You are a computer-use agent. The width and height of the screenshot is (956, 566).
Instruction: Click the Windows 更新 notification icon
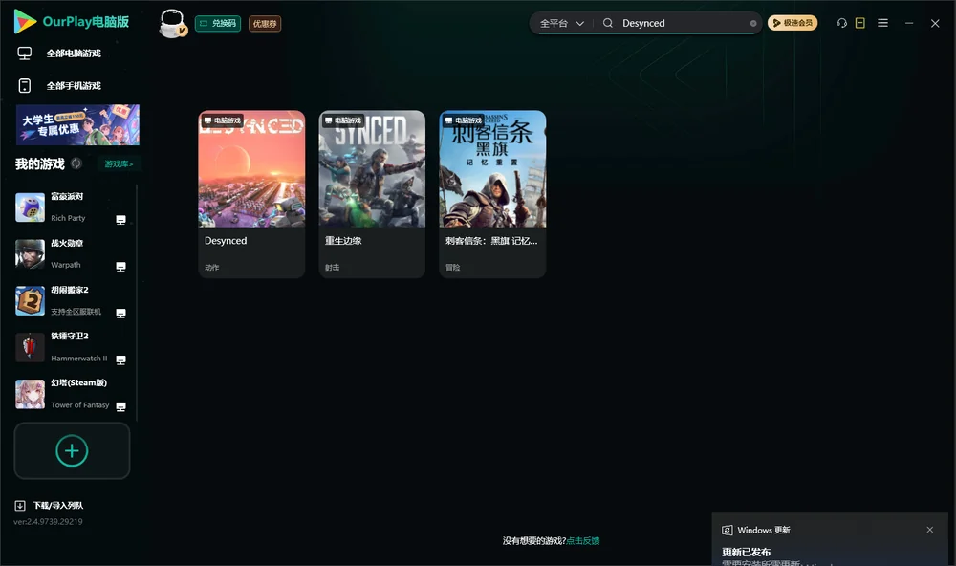[728, 530]
